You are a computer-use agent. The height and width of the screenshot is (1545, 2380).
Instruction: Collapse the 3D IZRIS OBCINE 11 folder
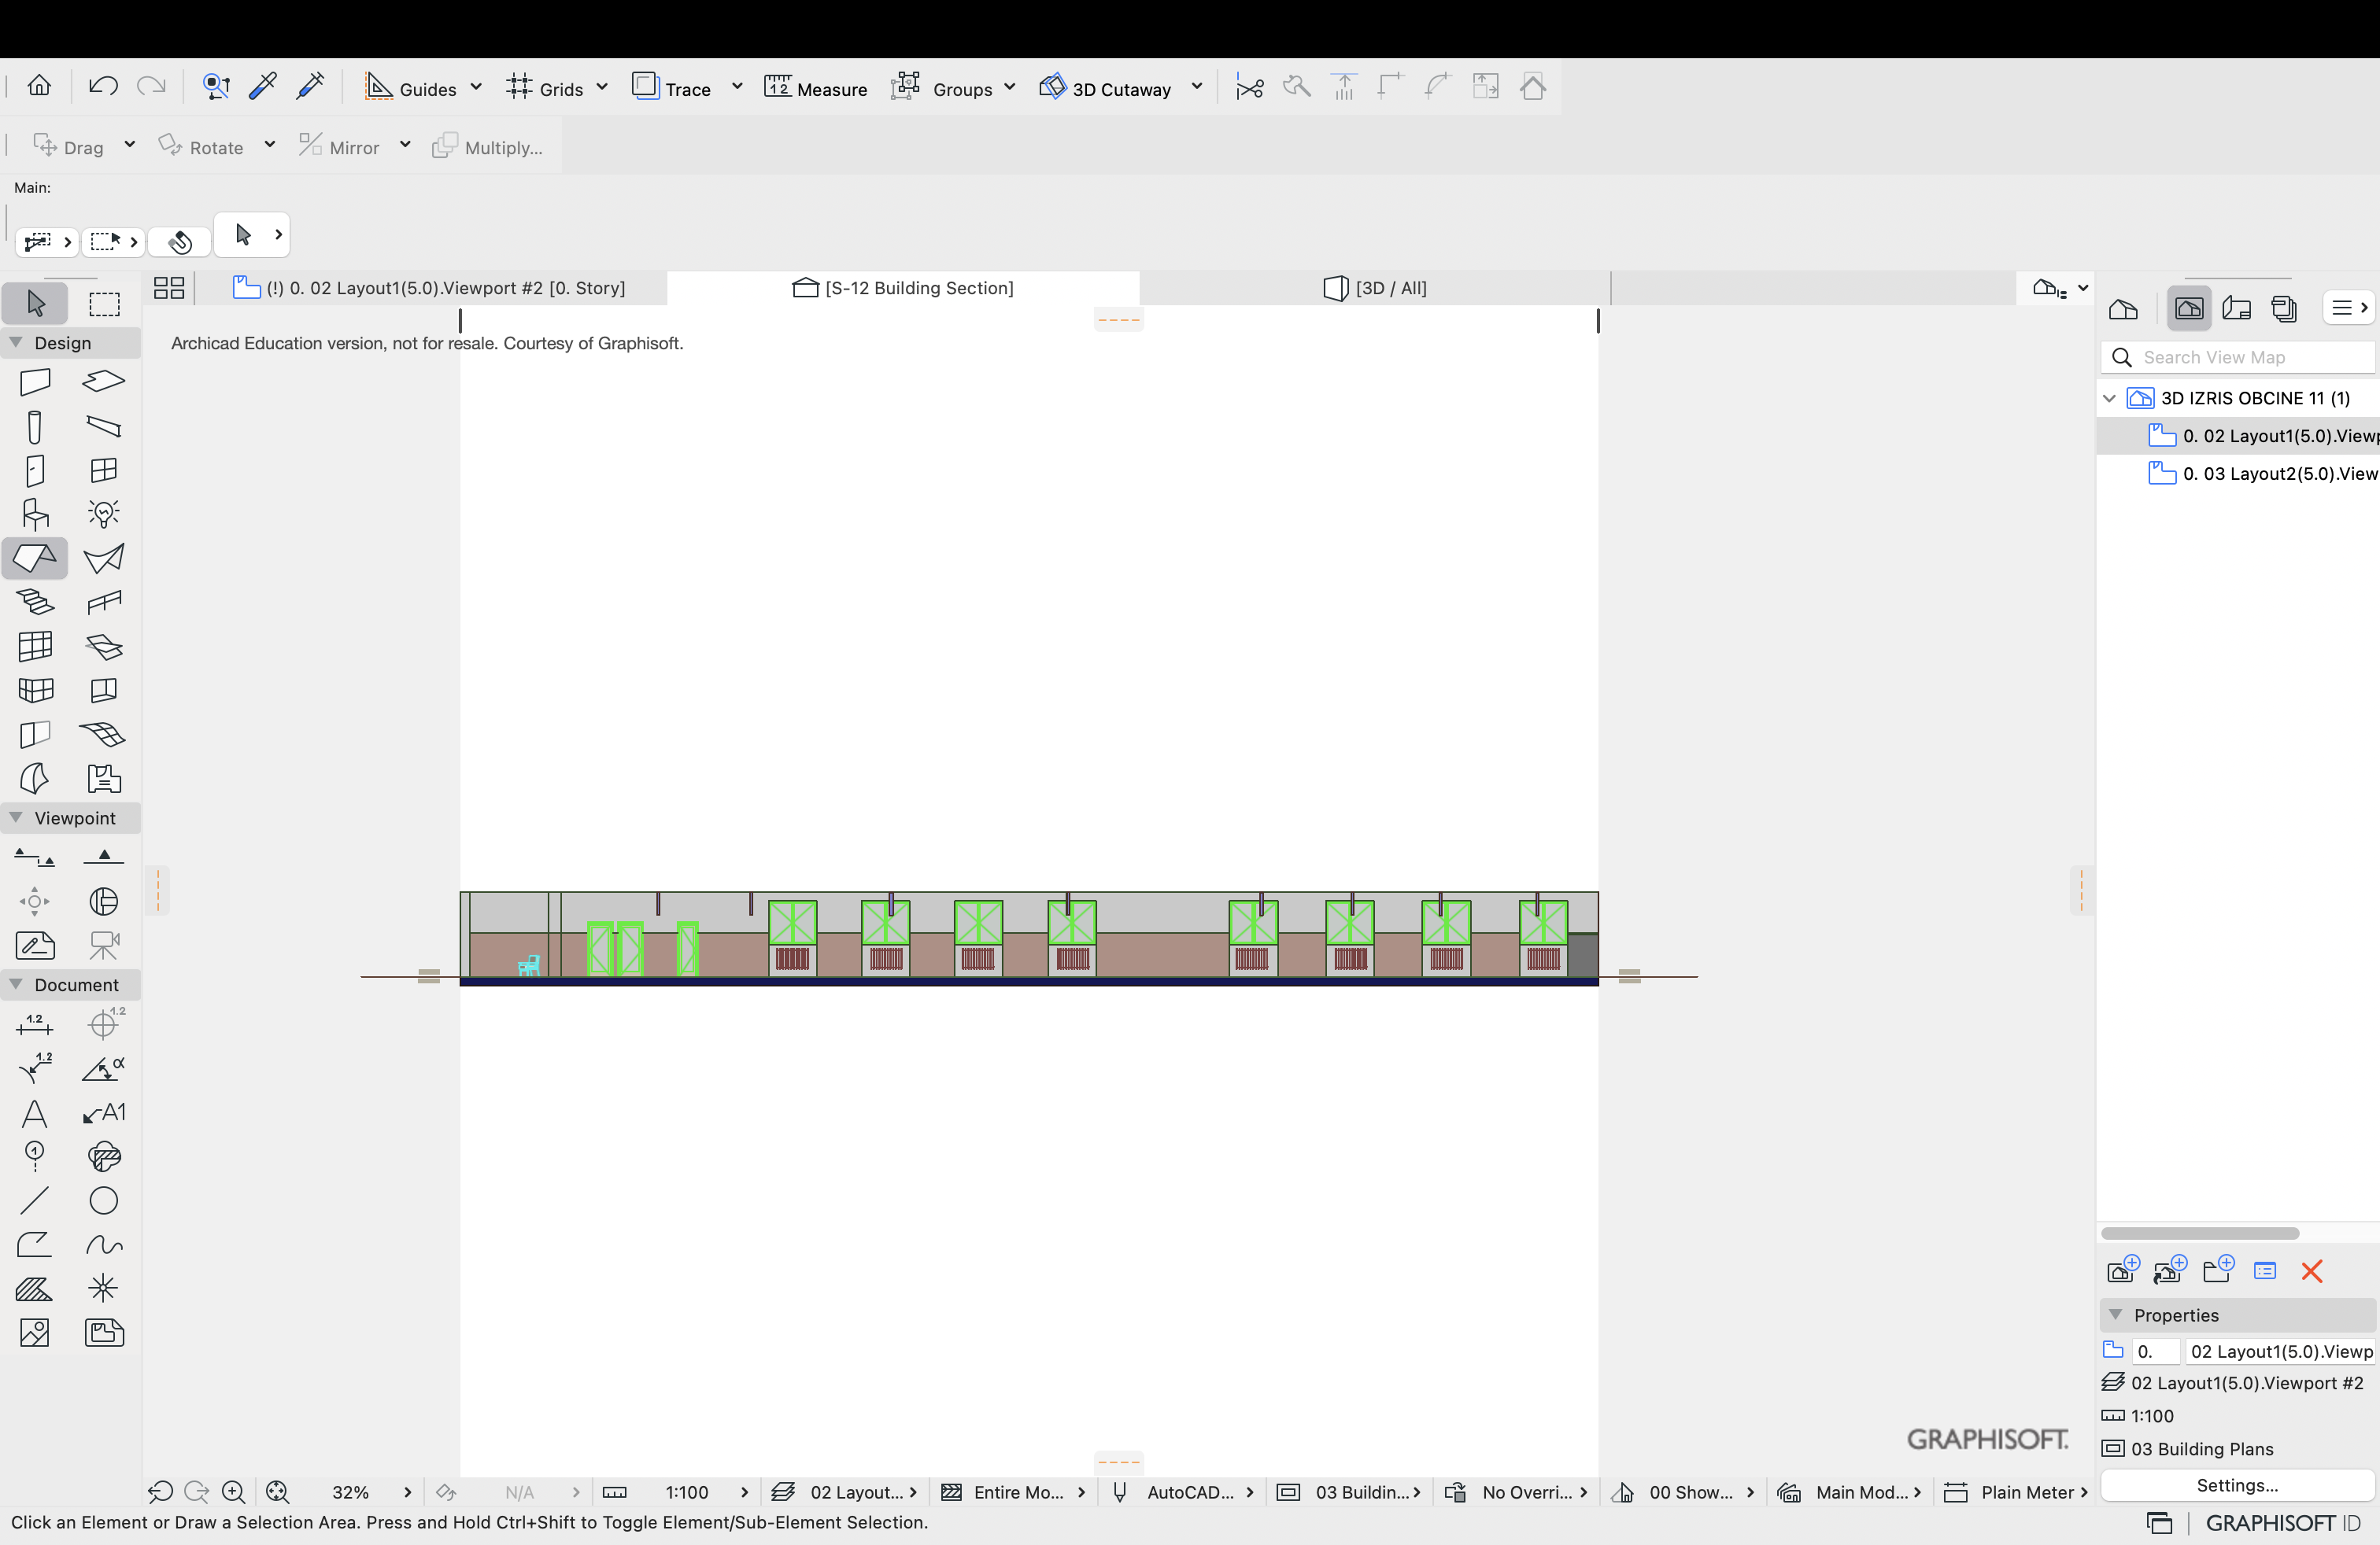pyautogui.click(x=2109, y=398)
